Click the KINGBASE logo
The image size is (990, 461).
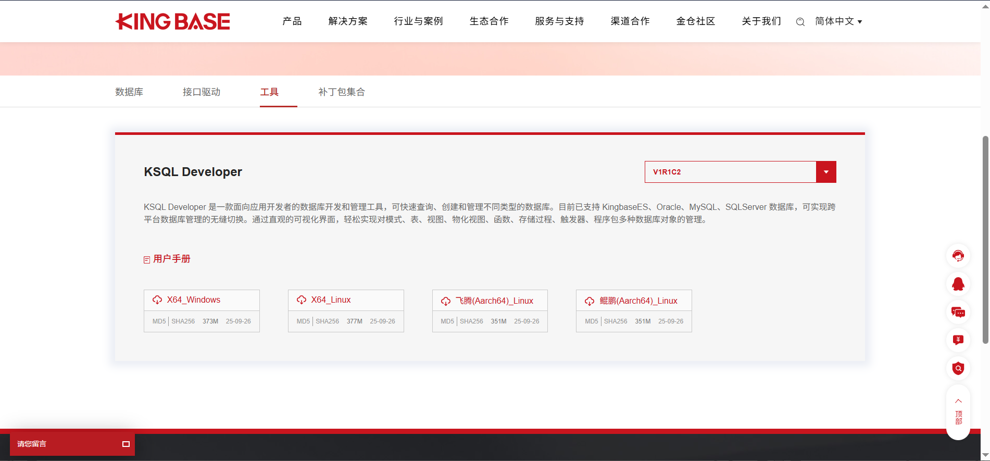[172, 21]
